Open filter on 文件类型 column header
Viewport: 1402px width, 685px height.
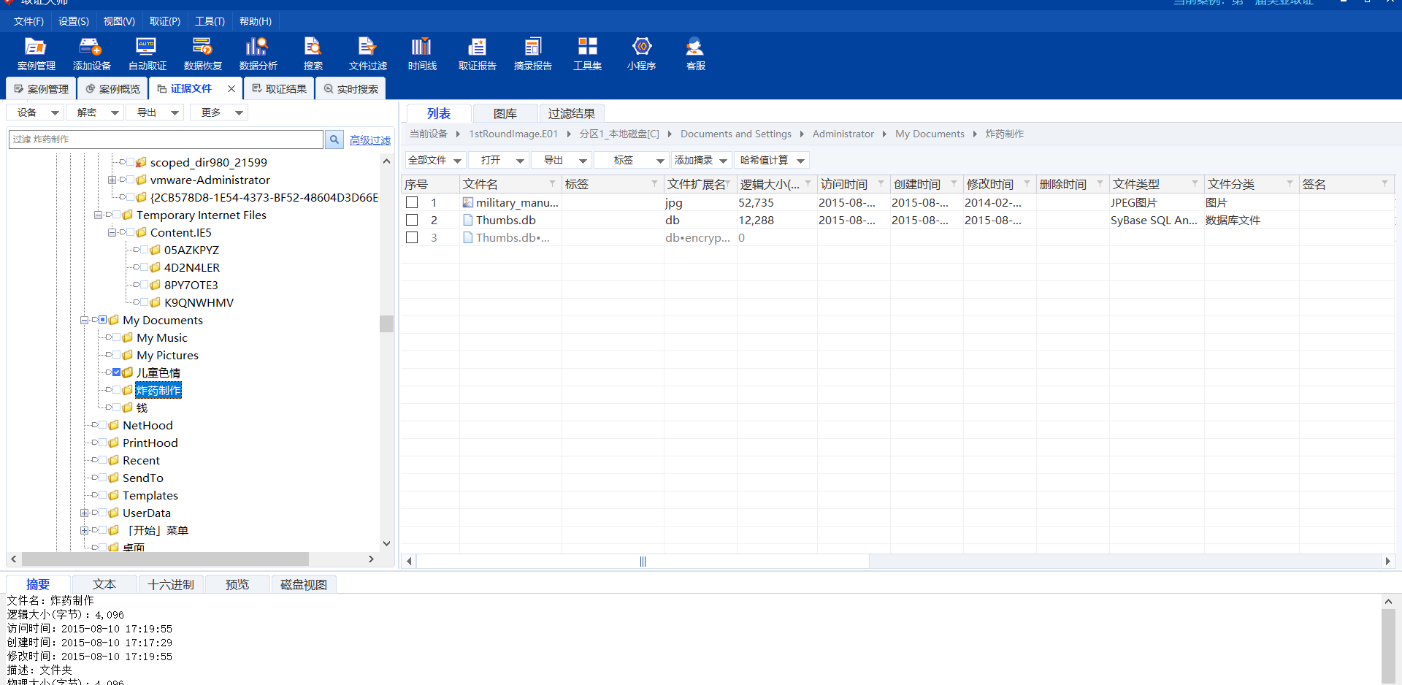click(1195, 184)
